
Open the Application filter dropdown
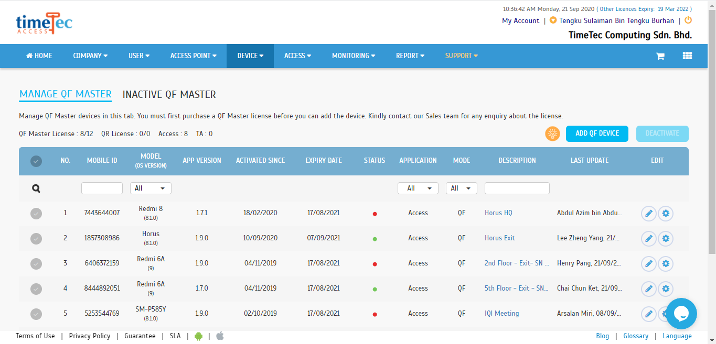click(x=418, y=188)
